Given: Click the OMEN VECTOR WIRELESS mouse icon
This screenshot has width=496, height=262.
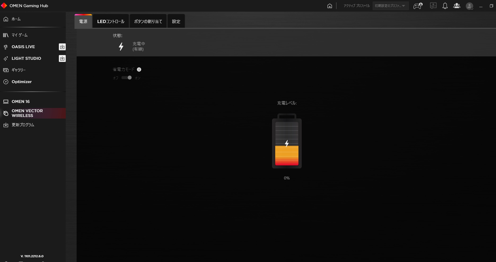Looking at the screenshot, I should pyautogui.click(x=6, y=113).
